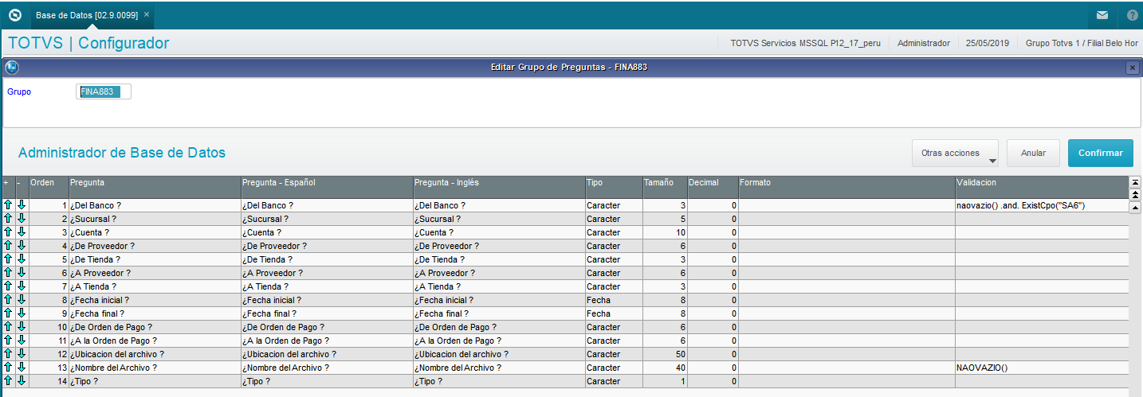1143x397 pixels.
Task: Select ¿Fecha final ? in Pregunta - Español column
Action: coord(327,313)
